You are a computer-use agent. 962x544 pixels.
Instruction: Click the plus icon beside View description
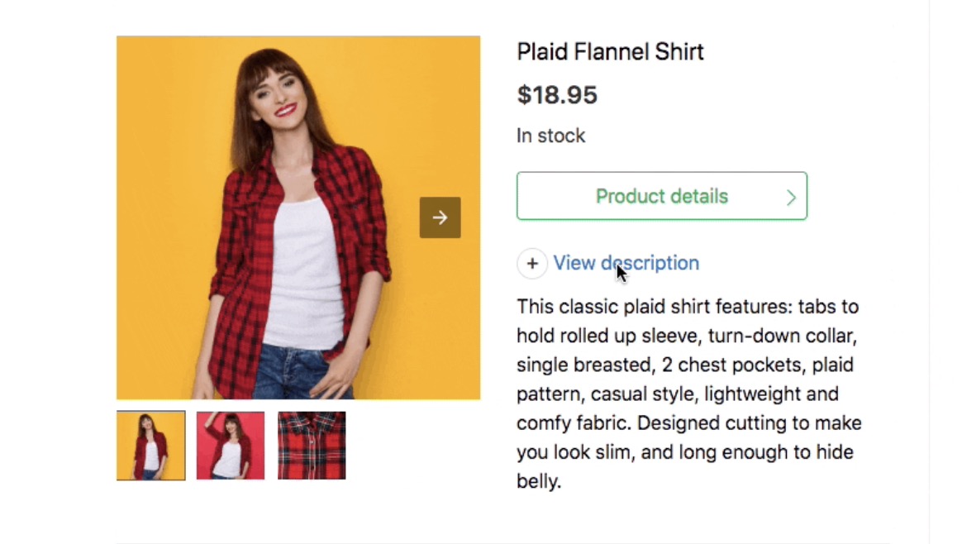tap(532, 264)
